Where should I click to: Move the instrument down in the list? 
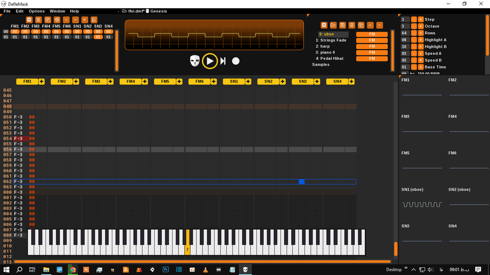coord(379,25)
